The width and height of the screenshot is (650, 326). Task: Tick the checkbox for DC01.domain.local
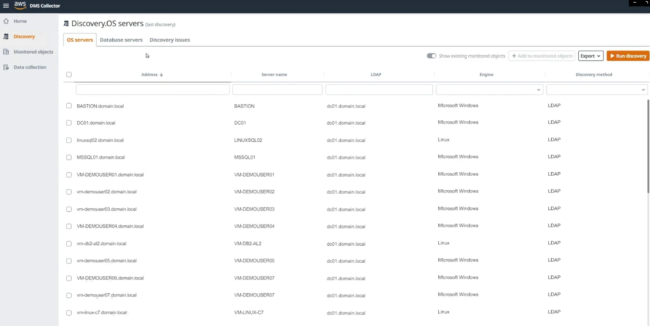(69, 123)
